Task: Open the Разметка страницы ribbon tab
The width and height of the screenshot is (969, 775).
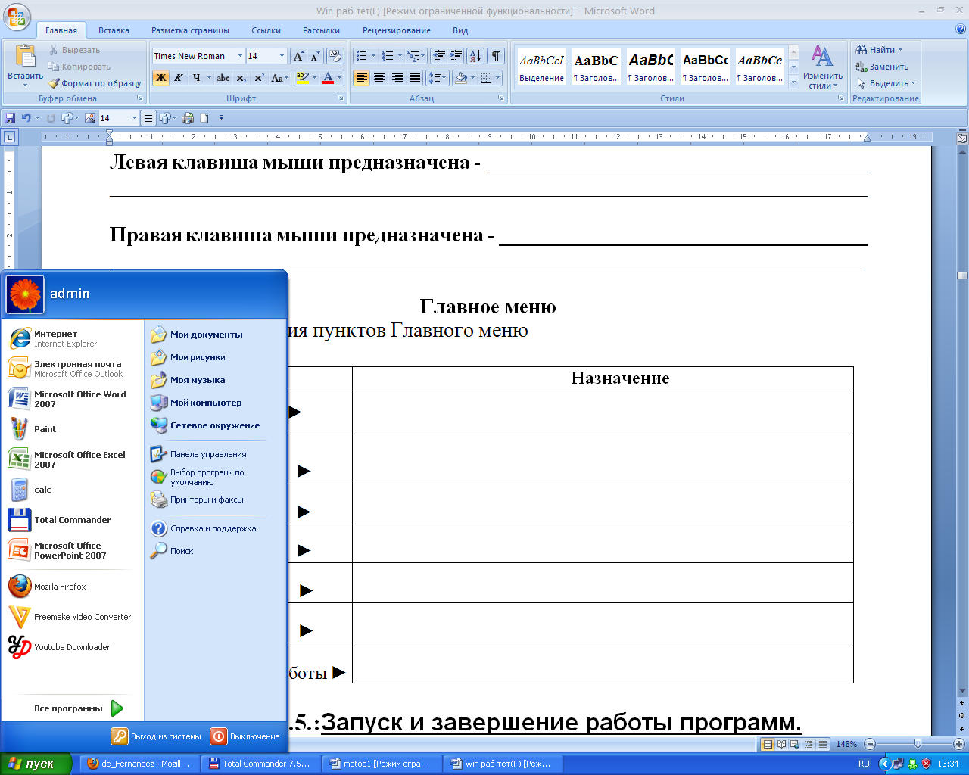Action: click(x=190, y=30)
